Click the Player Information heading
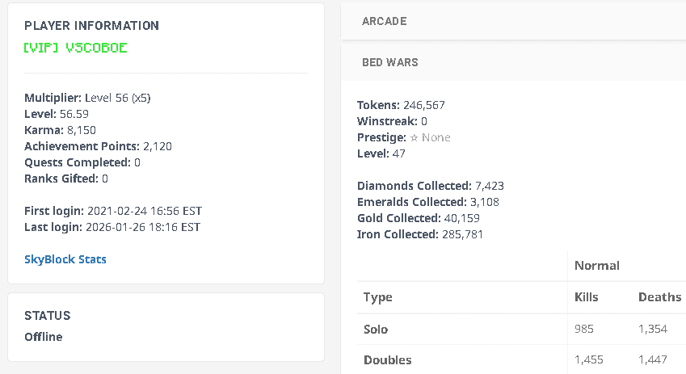Viewport: 686px width, 374px height. tap(91, 26)
